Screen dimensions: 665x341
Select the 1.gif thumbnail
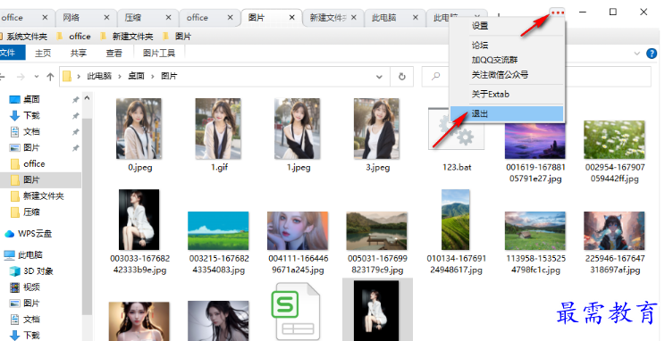pos(218,129)
